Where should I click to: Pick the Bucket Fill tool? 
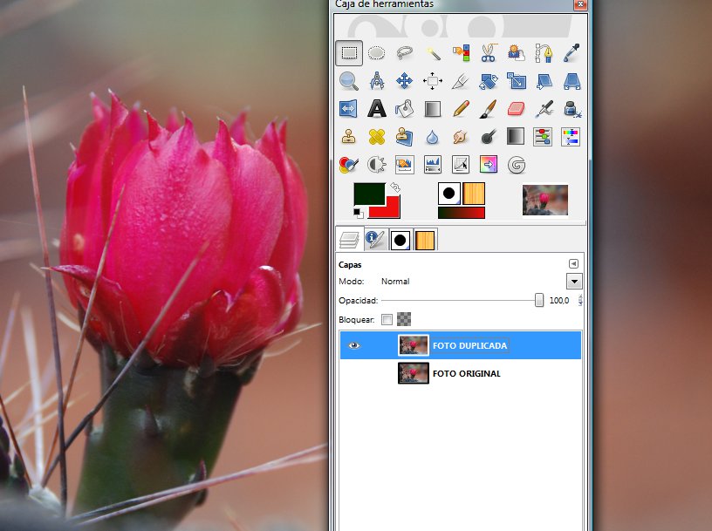click(x=405, y=109)
